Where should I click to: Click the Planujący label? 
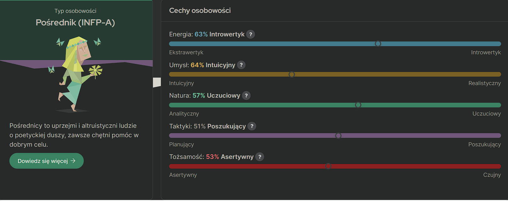click(x=182, y=144)
